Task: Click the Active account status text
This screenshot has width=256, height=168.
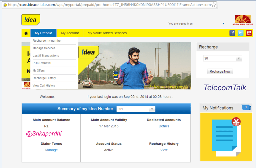Action: 109,150
